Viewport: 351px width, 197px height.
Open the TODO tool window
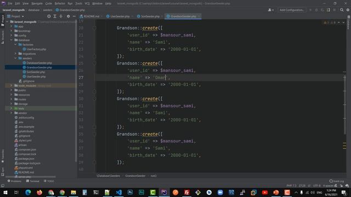click(x=49, y=181)
